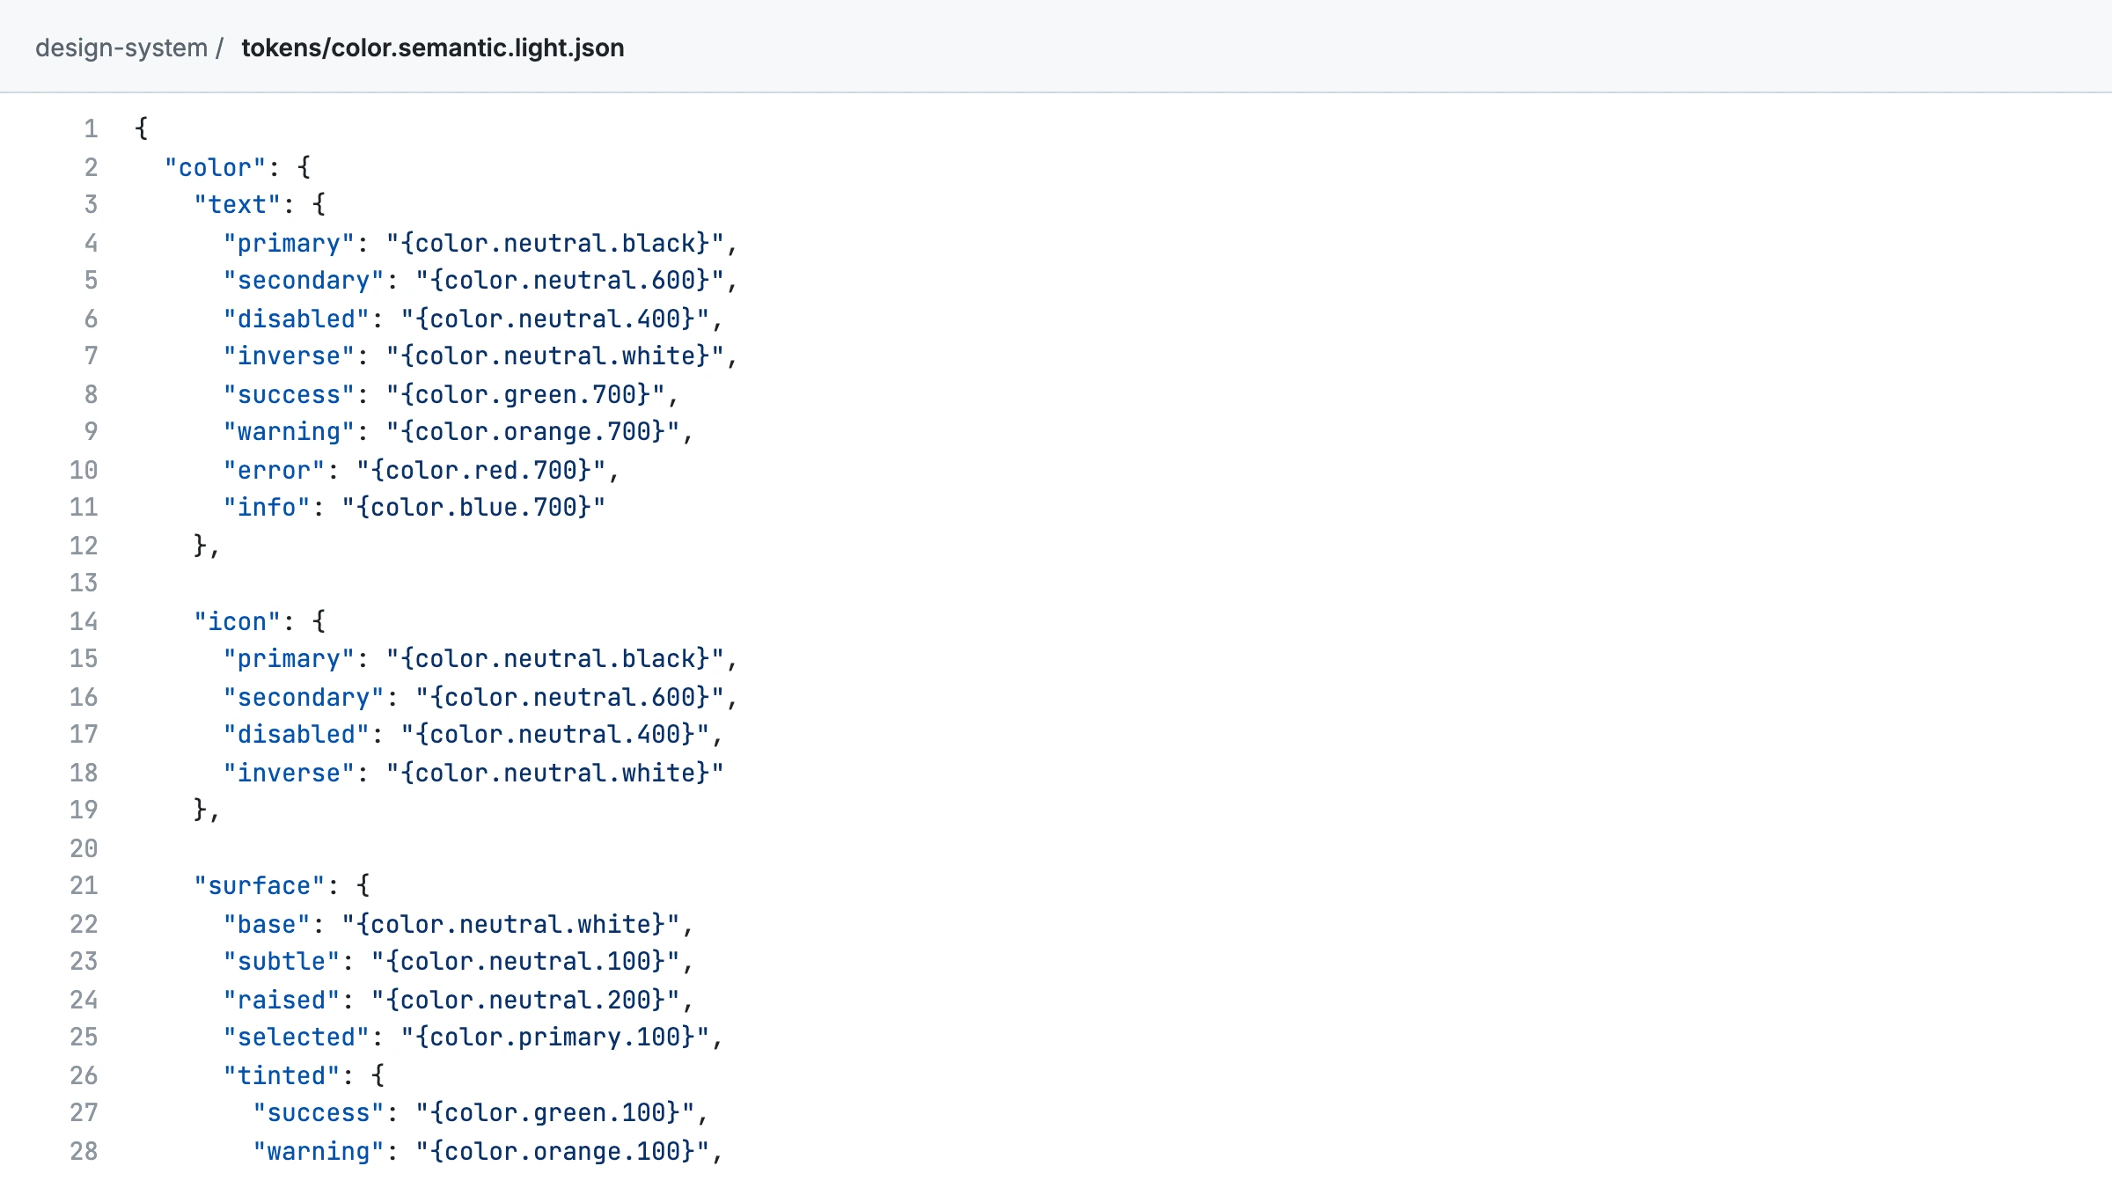Click the "raised" key on line 24
Image resolution: width=2112 pixels, height=1188 pixels.
(282, 1000)
